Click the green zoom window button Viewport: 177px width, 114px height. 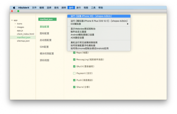[18, 11]
